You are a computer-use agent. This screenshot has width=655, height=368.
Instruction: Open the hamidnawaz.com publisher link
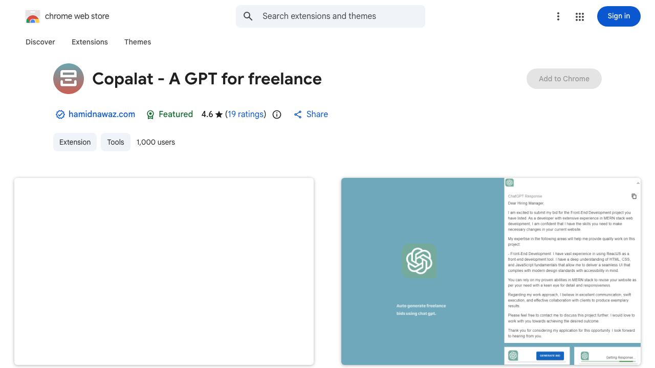click(102, 114)
